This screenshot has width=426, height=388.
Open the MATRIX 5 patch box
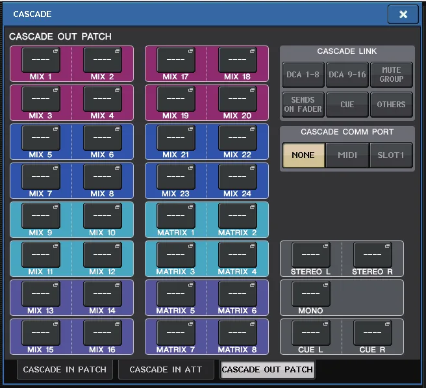[x=176, y=294]
